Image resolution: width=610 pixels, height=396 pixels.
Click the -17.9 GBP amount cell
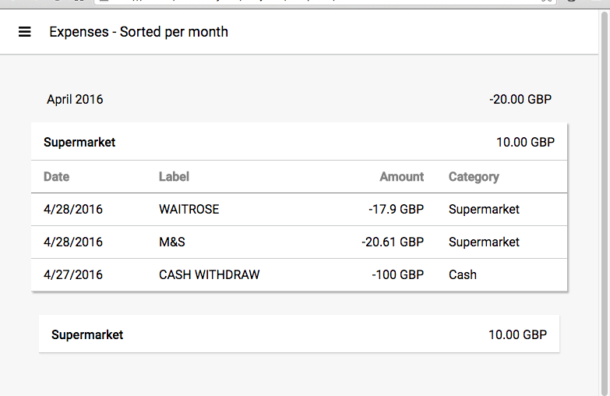click(x=396, y=210)
